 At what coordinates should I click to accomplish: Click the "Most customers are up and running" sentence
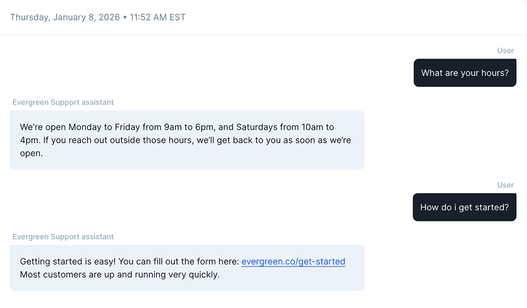(119, 274)
